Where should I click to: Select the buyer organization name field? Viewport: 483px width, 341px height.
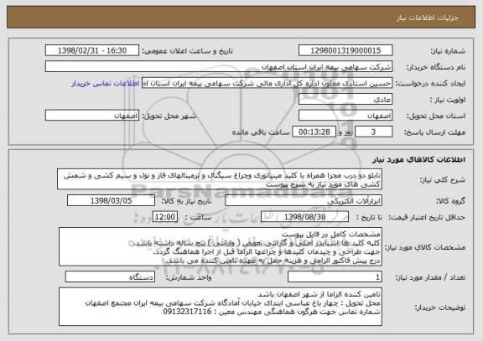pos(219,67)
